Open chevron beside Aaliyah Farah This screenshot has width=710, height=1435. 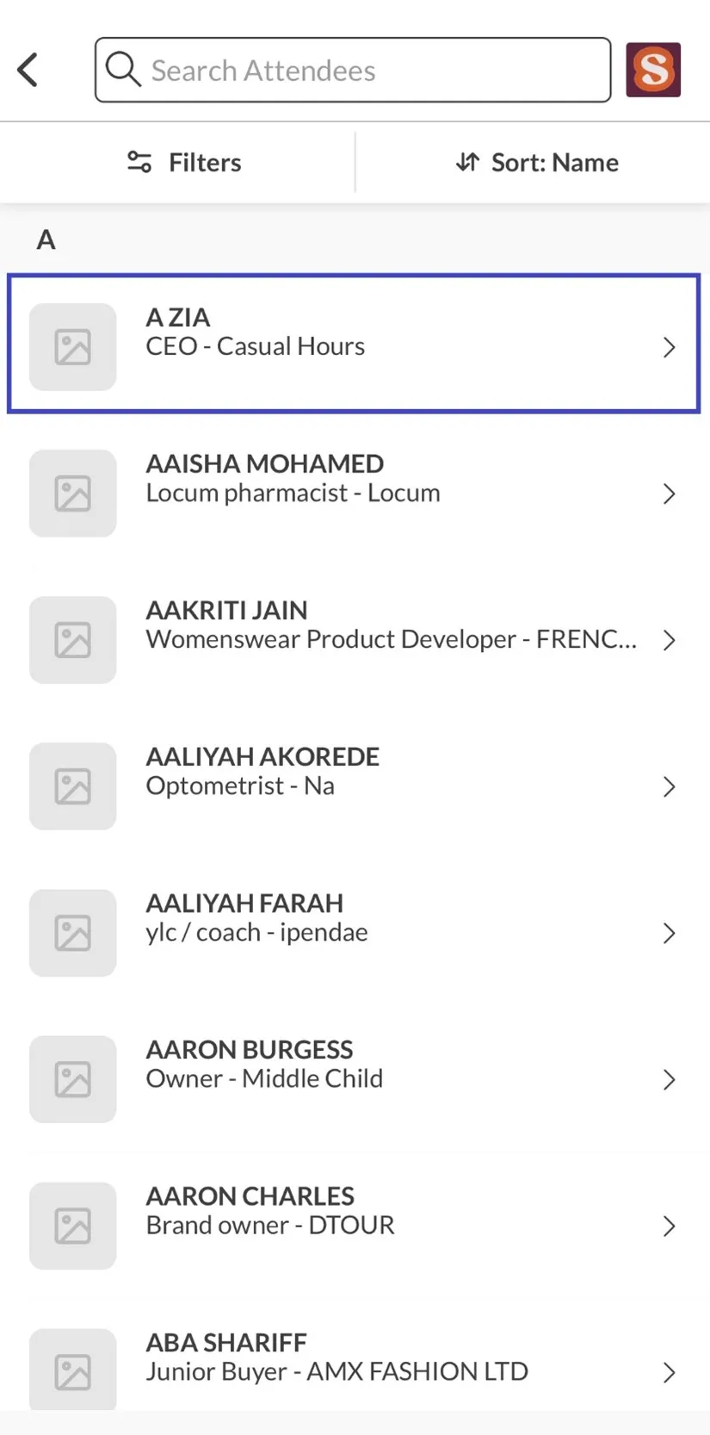coord(669,933)
